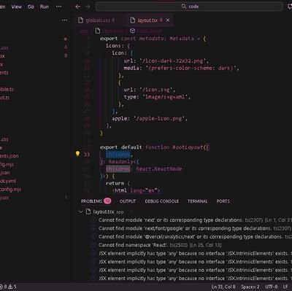Screen dimensions: 292x291
Task: Click the layout.tsx breadcrumb item
Action: 109,31
